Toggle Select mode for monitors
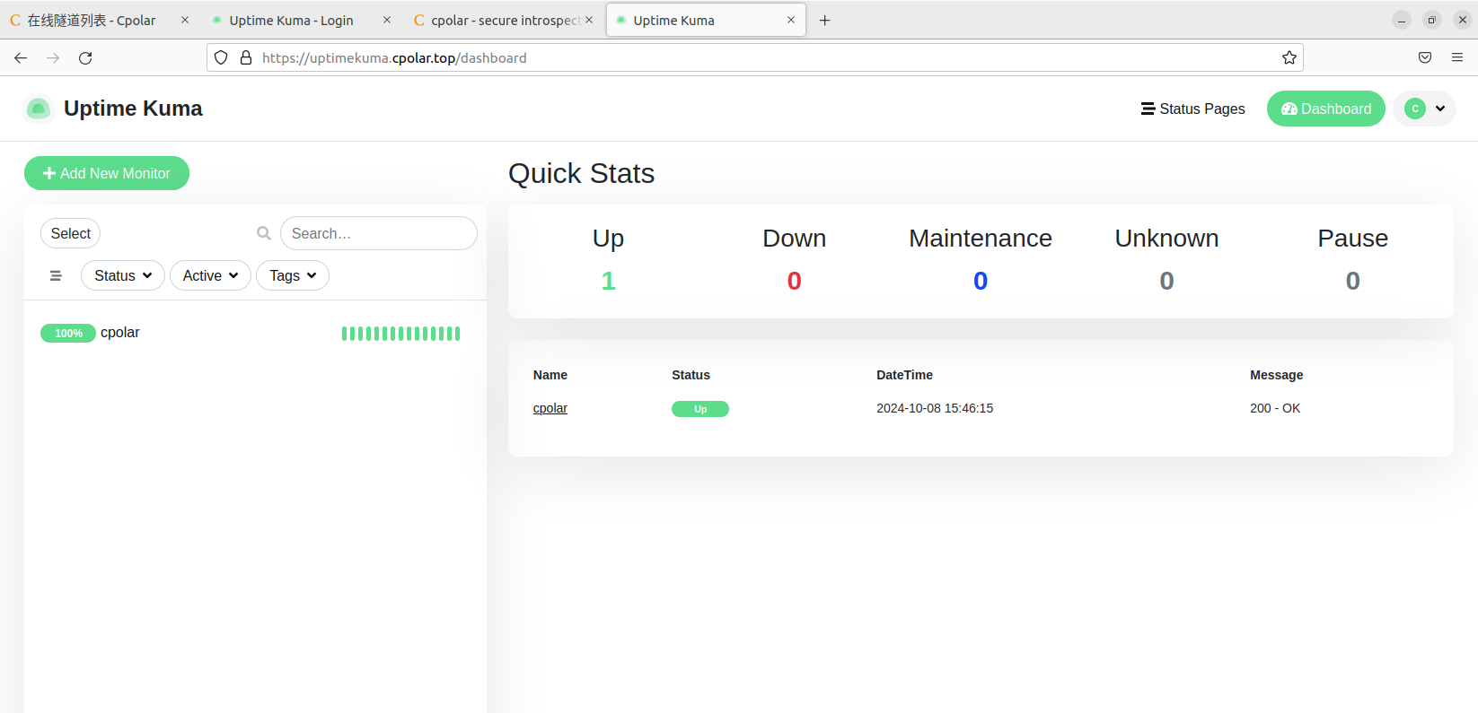1478x713 pixels. 70,233
